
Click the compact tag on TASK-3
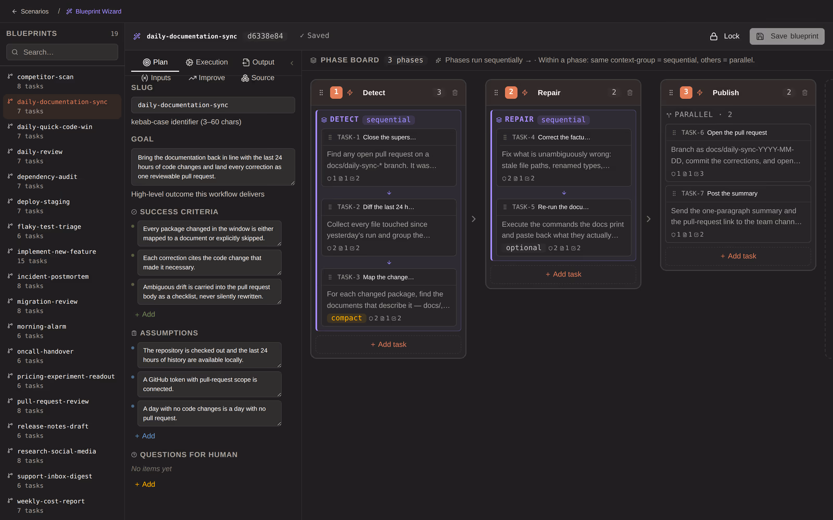pos(346,318)
